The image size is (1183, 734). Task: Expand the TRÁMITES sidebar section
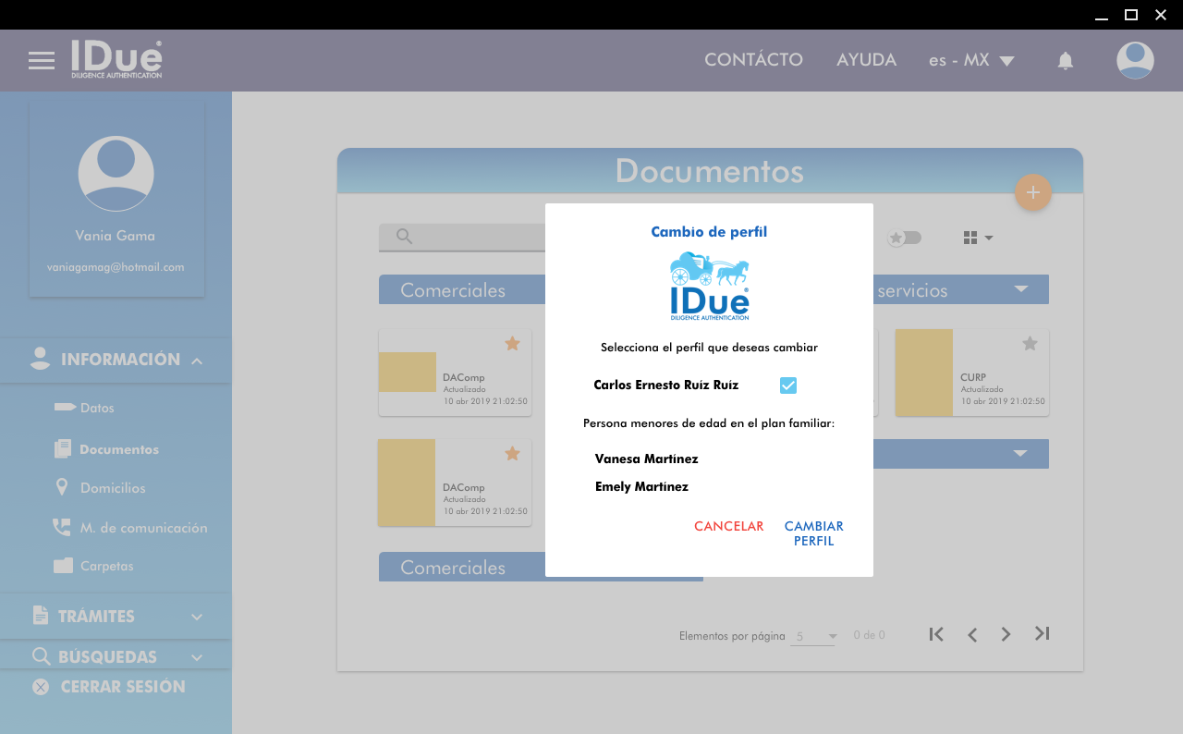[x=116, y=617]
